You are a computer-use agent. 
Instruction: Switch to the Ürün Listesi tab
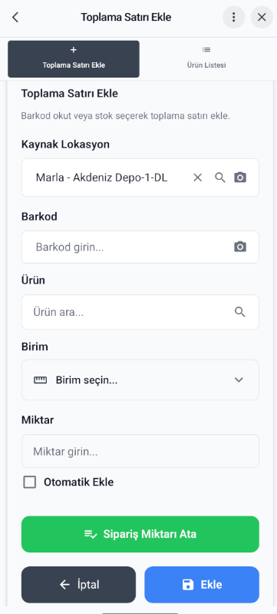pos(206,59)
